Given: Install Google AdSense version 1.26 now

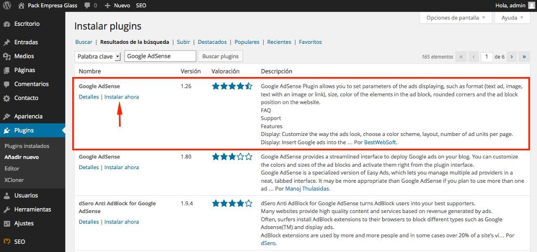Looking at the screenshot, I should point(122,97).
